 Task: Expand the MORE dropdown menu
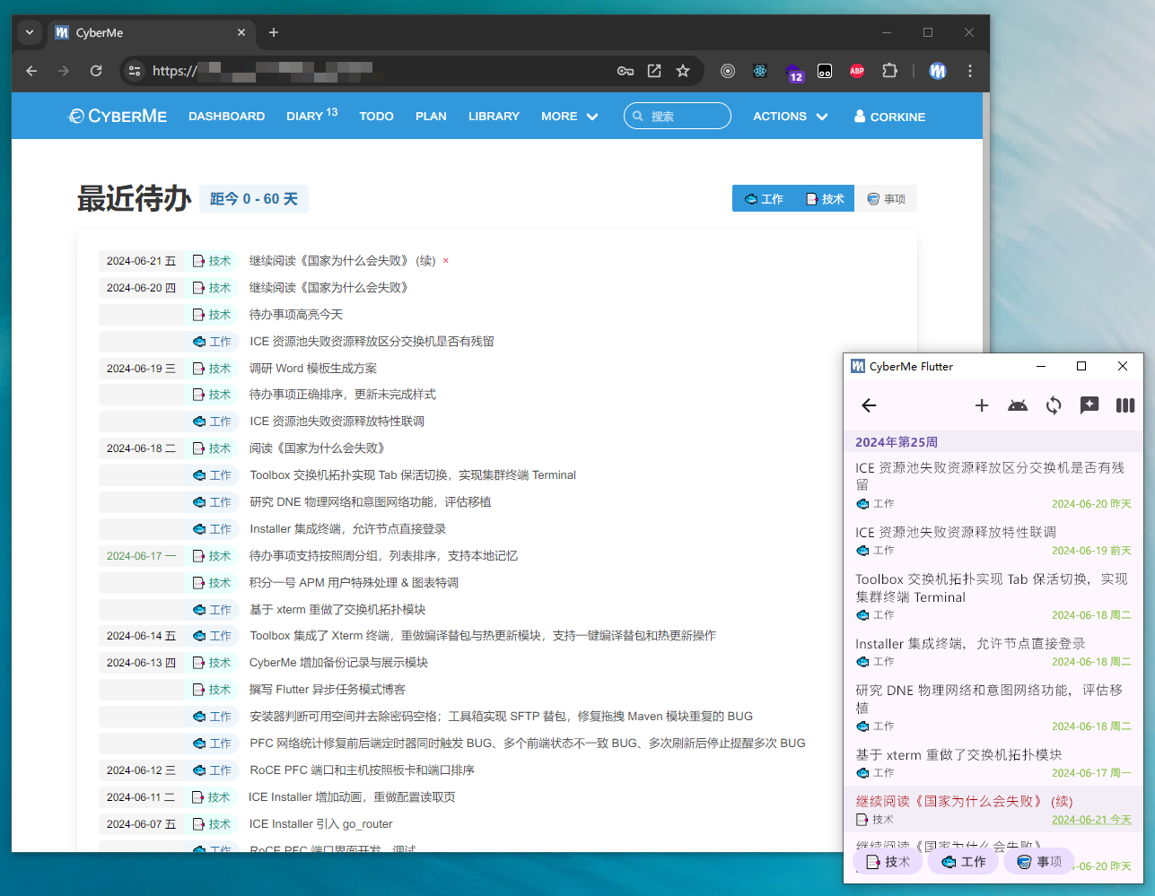tap(569, 117)
